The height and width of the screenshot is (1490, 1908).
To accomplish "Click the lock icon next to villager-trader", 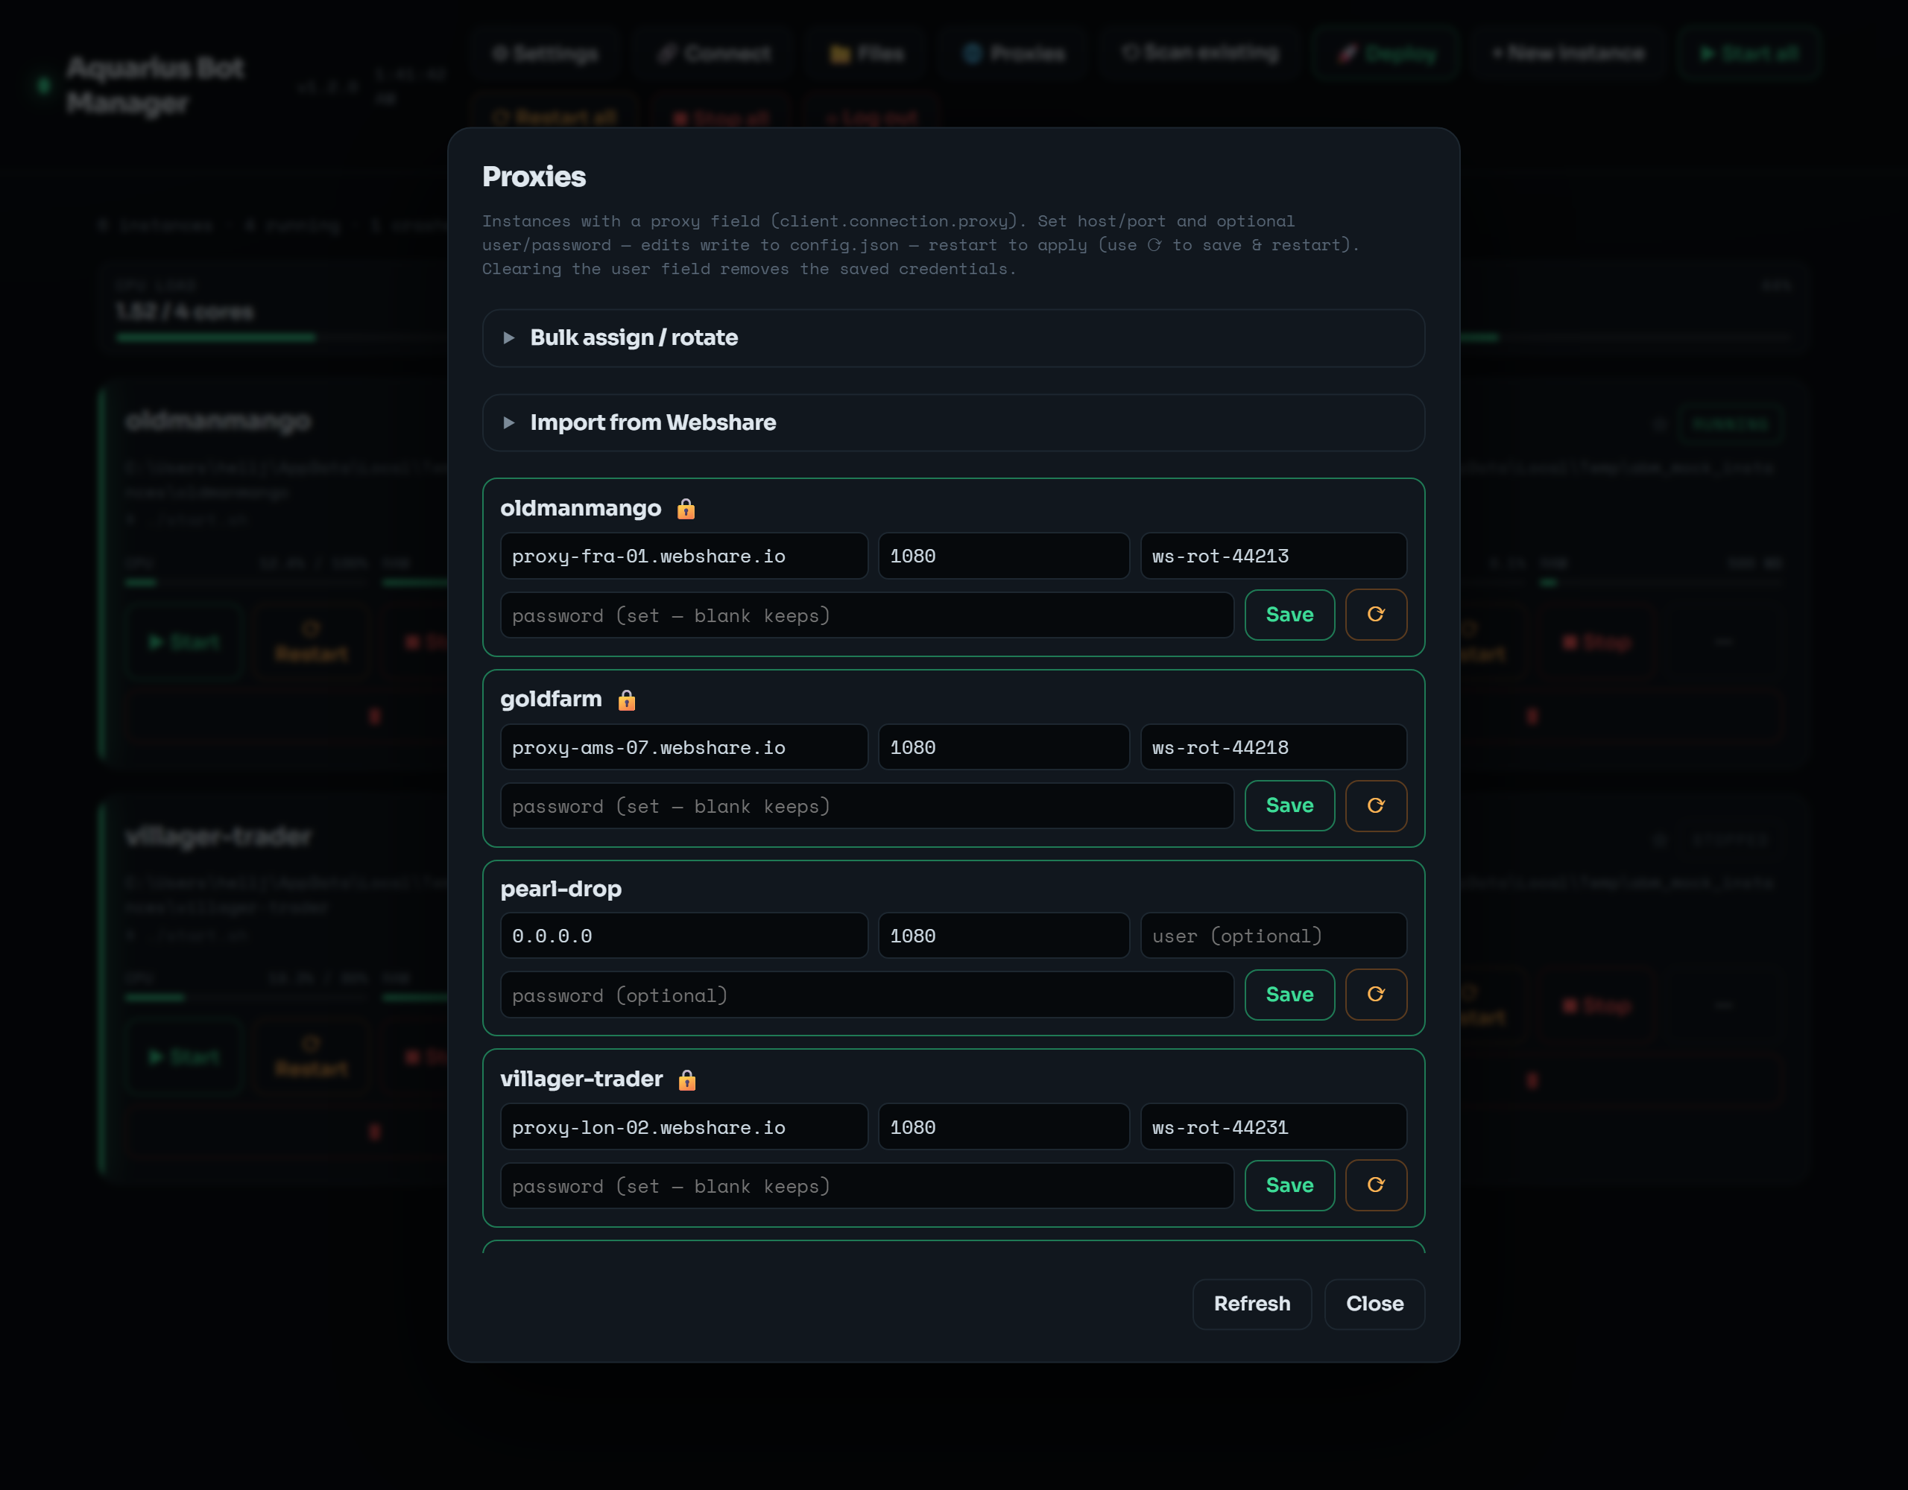I will (687, 1080).
